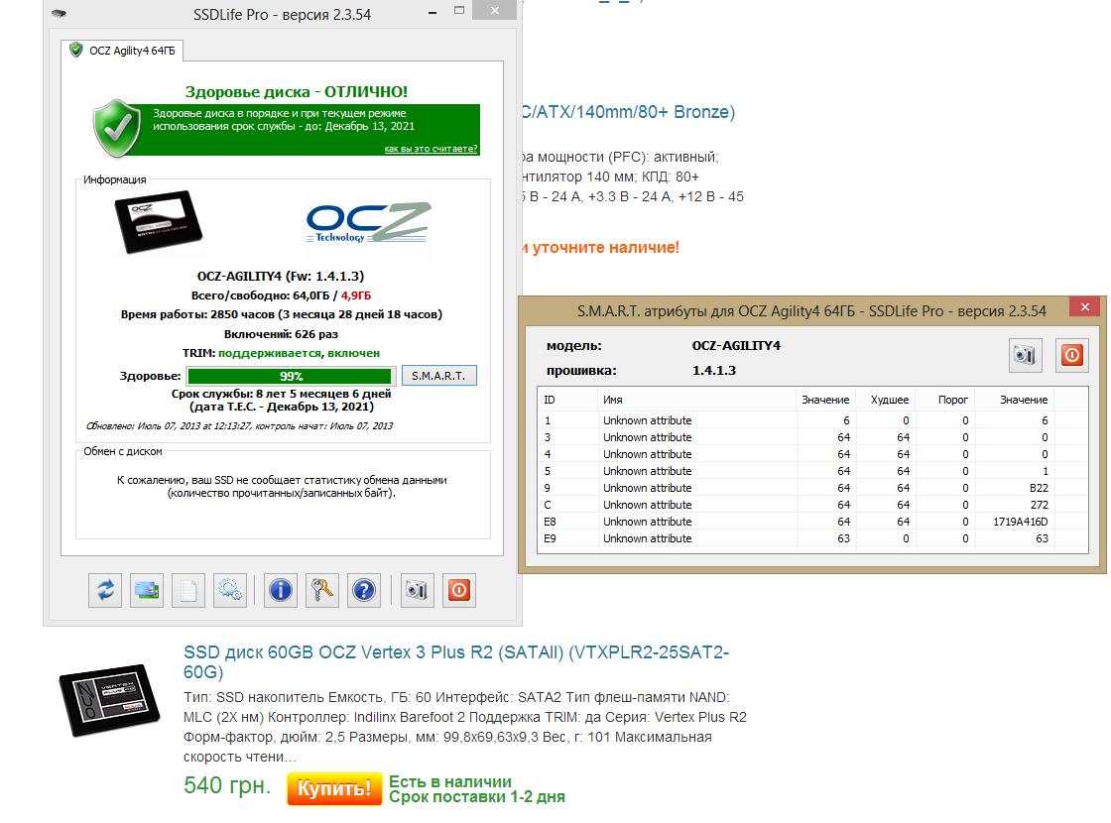Select the S.M.A.R.T. row with ID C
The height and width of the screenshot is (823, 1111).
(x=812, y=505)
